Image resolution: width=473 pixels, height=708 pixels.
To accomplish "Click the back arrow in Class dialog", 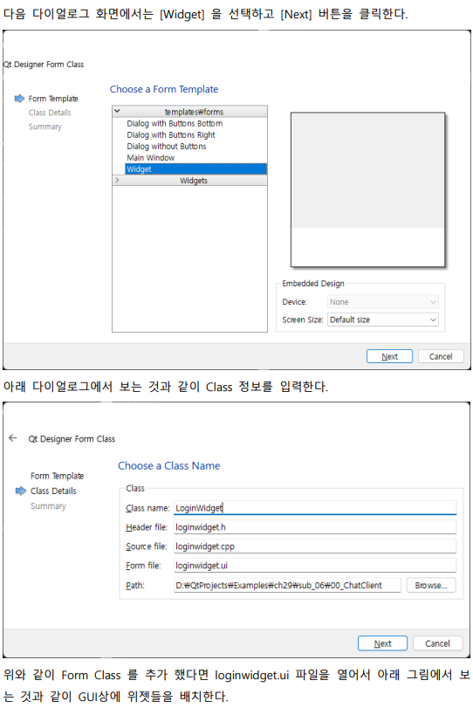I will point(12,438).
